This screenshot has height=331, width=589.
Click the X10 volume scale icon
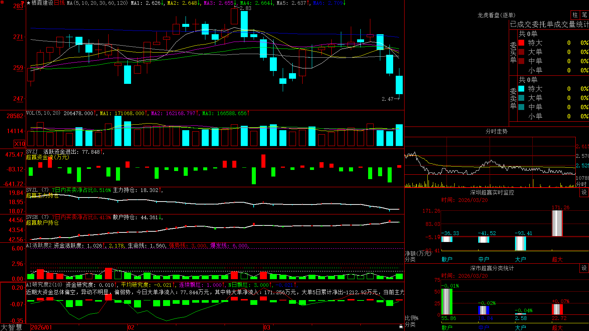[20, 144]
